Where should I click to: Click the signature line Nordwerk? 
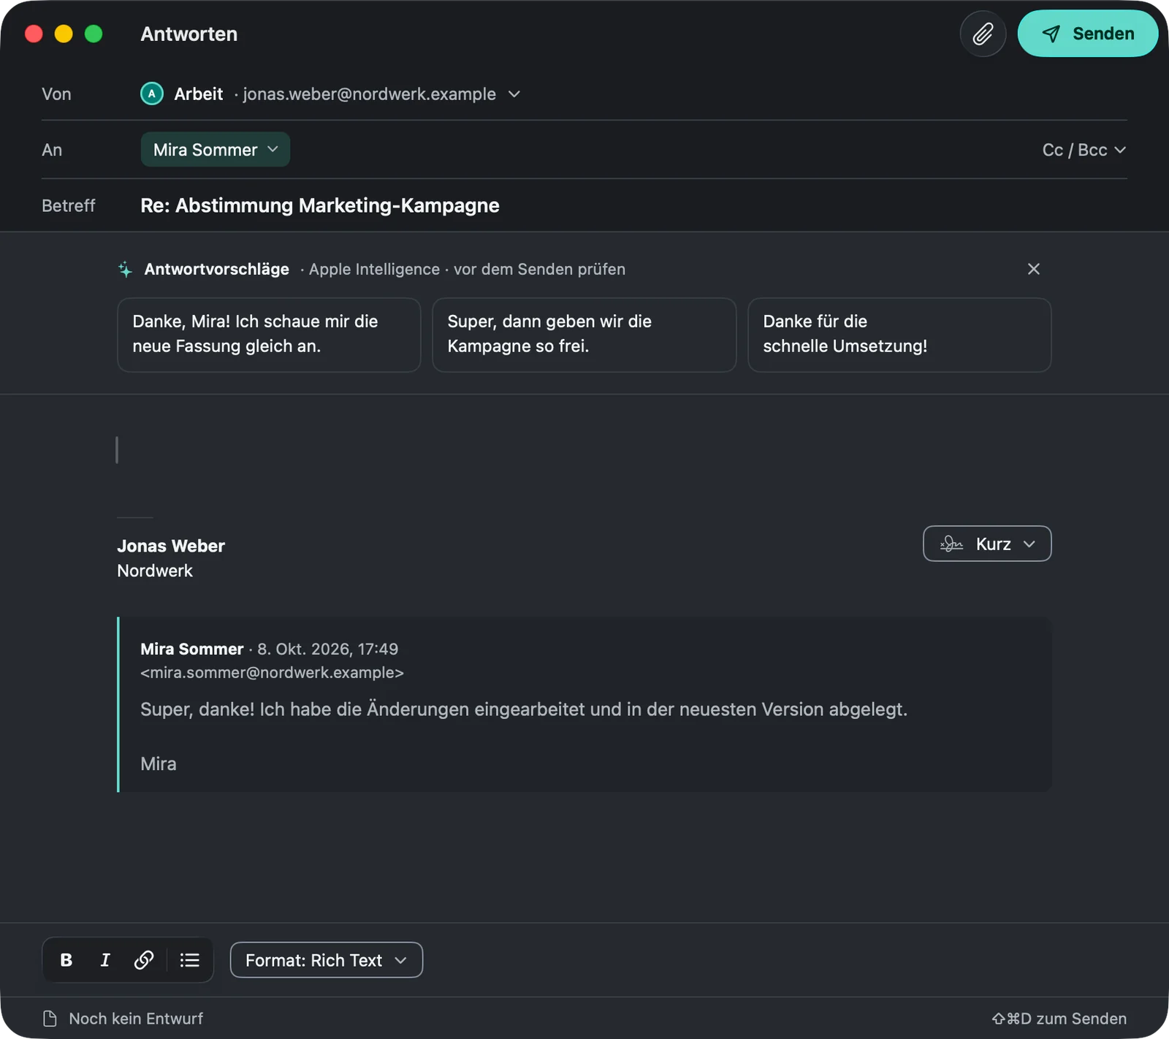click(155, 571)
